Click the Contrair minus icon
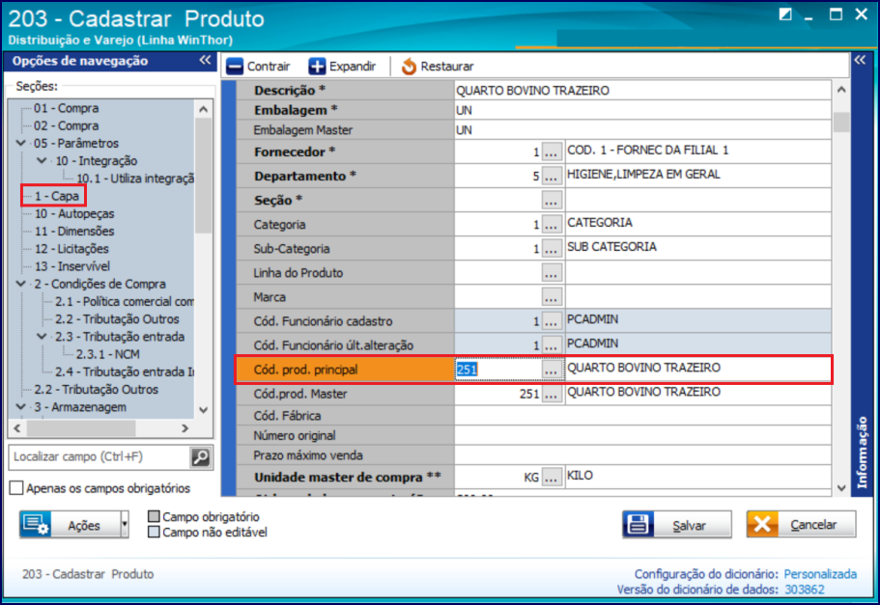The width and height of the screenshot is (880, 605). coord(235,67)
